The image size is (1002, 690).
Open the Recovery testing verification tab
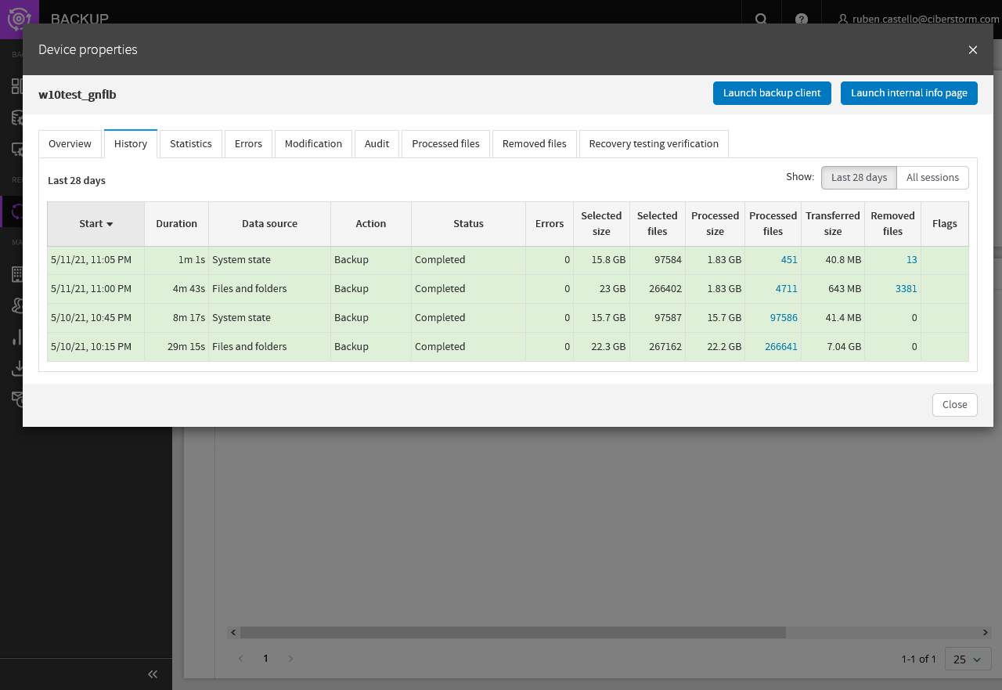pyautogui.click(x=654, y=143)
